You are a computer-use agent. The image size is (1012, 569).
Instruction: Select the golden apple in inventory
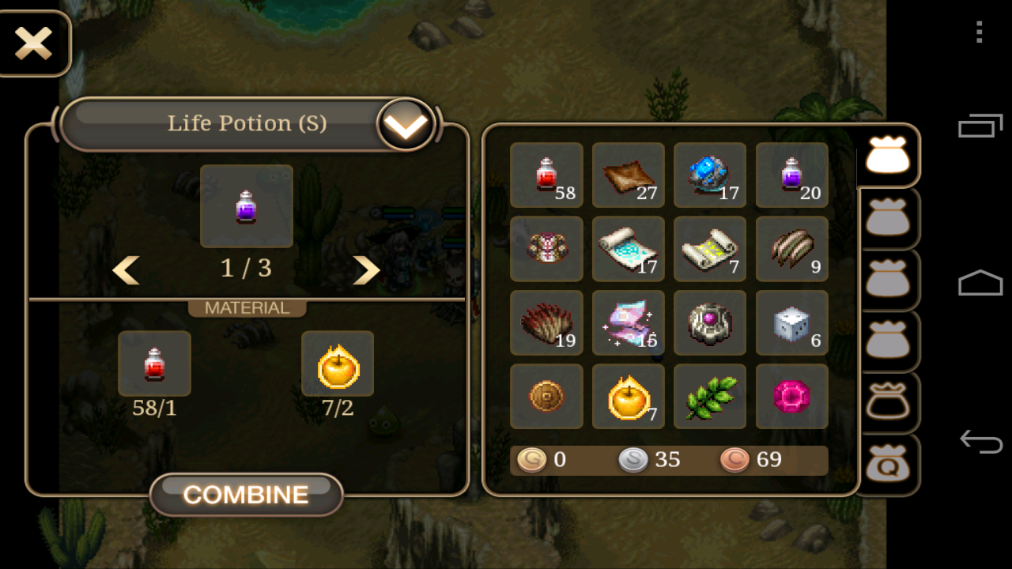(629, 397)
